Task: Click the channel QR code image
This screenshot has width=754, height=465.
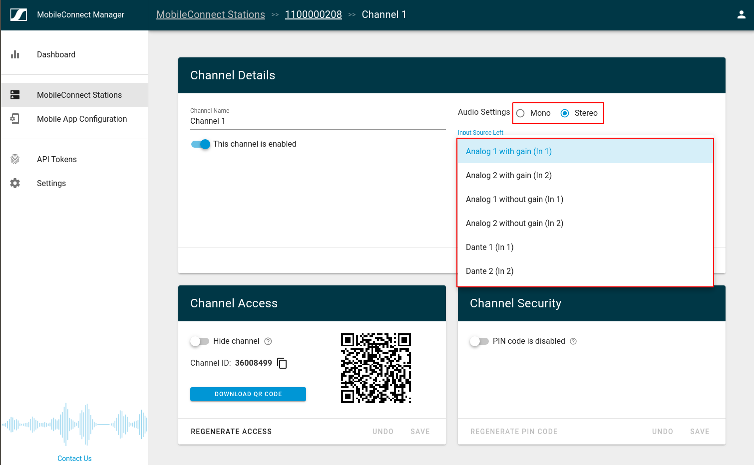Action: point(376,368)
